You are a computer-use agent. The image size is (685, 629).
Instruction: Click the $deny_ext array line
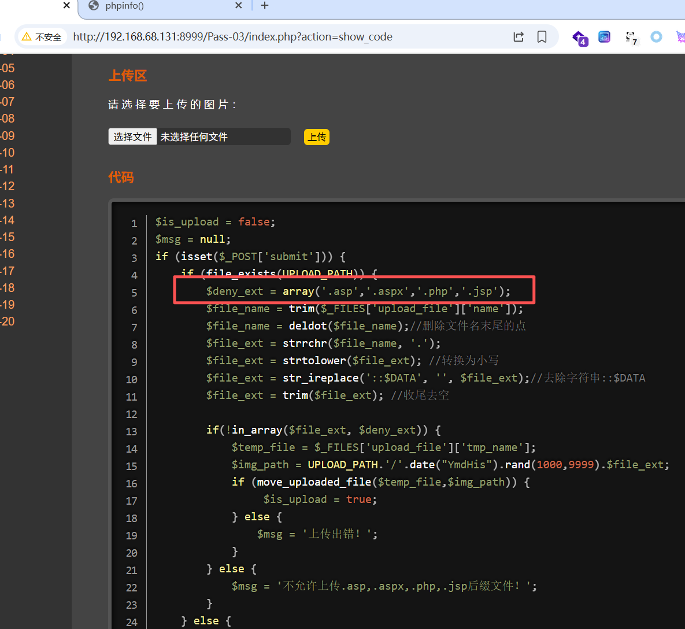pyautogui.click(x=358, y=291)
